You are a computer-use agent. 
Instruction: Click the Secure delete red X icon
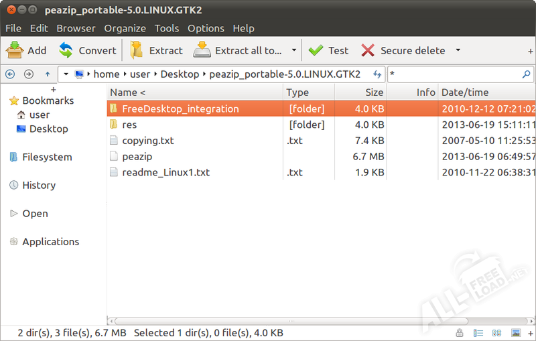point(368,50)
